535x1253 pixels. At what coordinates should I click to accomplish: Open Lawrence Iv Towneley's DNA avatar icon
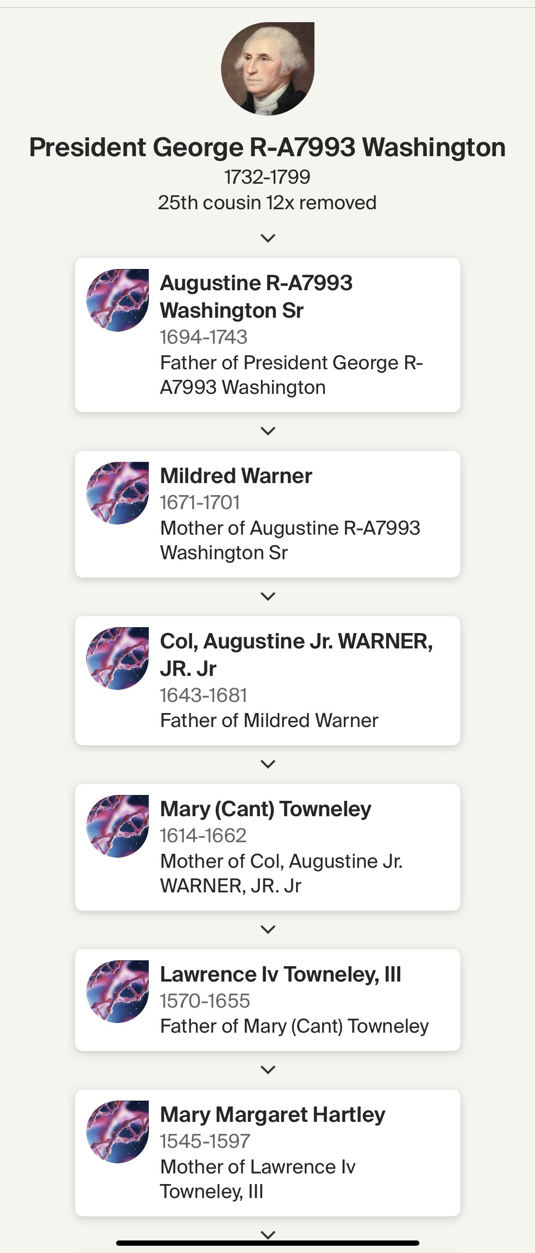pos(117,991)
